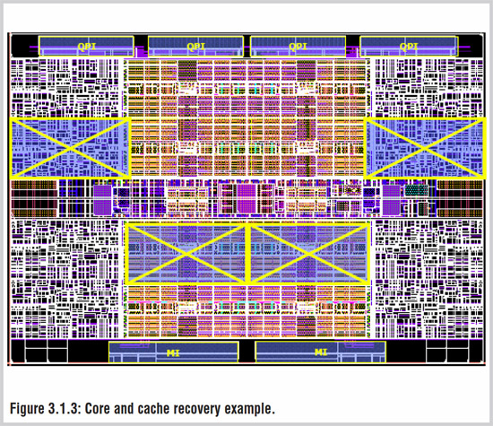493x426 pixels.
Task: Click the bottom-right core region
Action: [428, 279]
